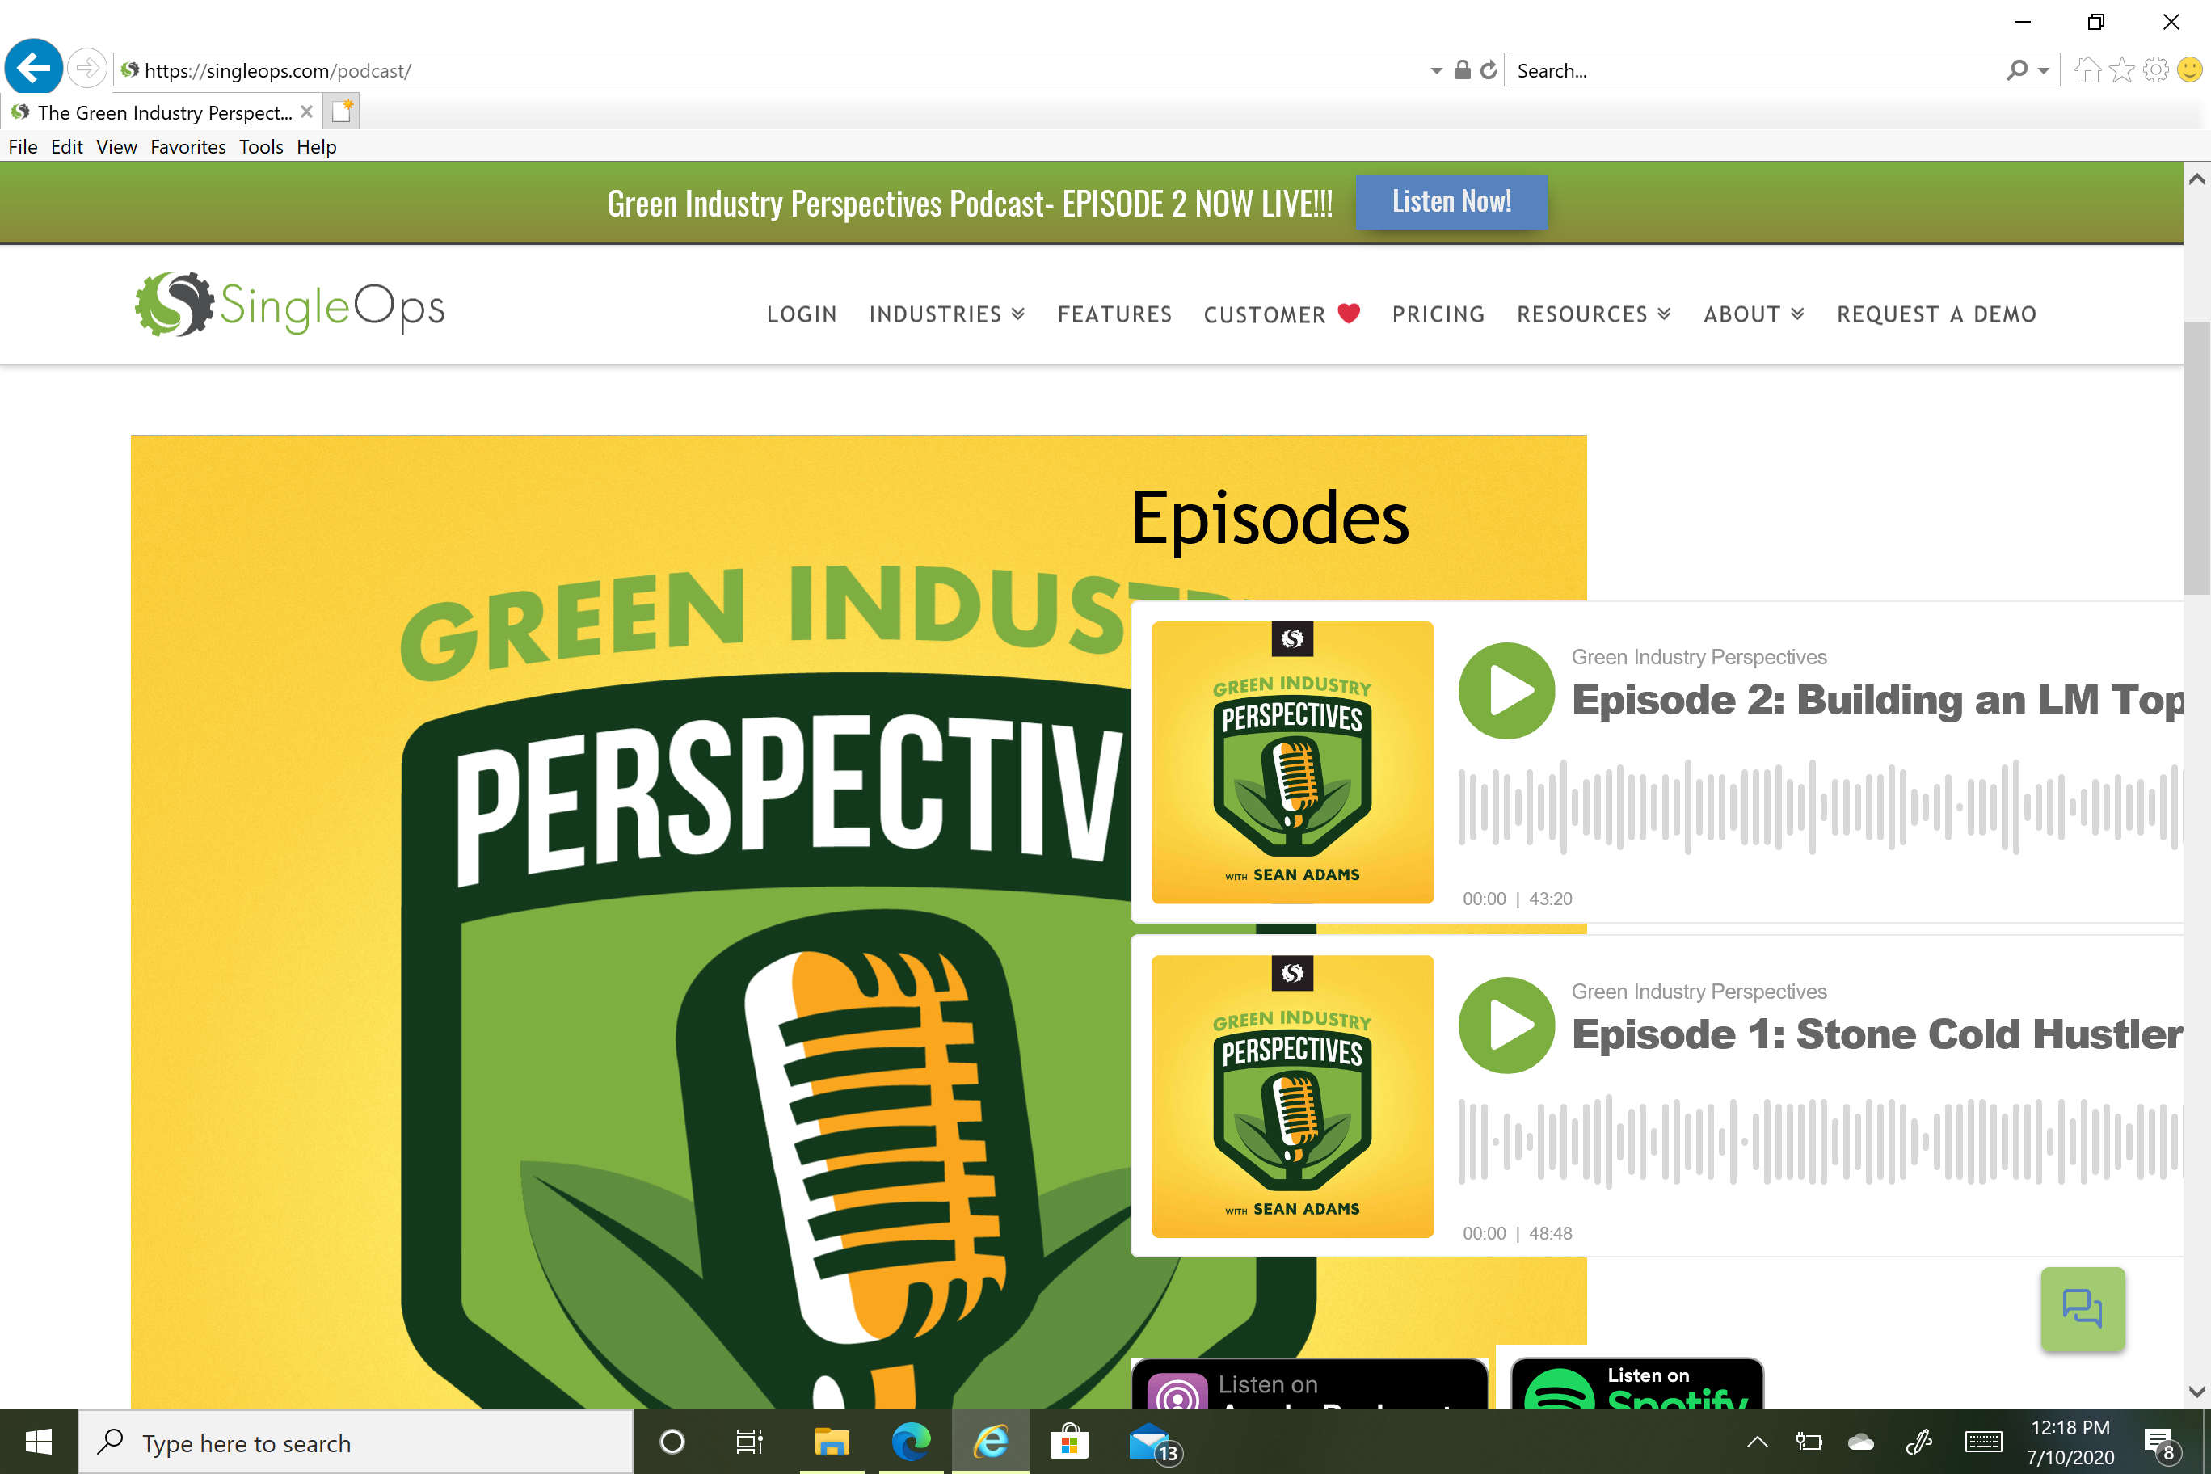This screenshot has width=2211, height=1474.
Task: Seek within Episode 2 waveform
Action: coord(1814,806)
